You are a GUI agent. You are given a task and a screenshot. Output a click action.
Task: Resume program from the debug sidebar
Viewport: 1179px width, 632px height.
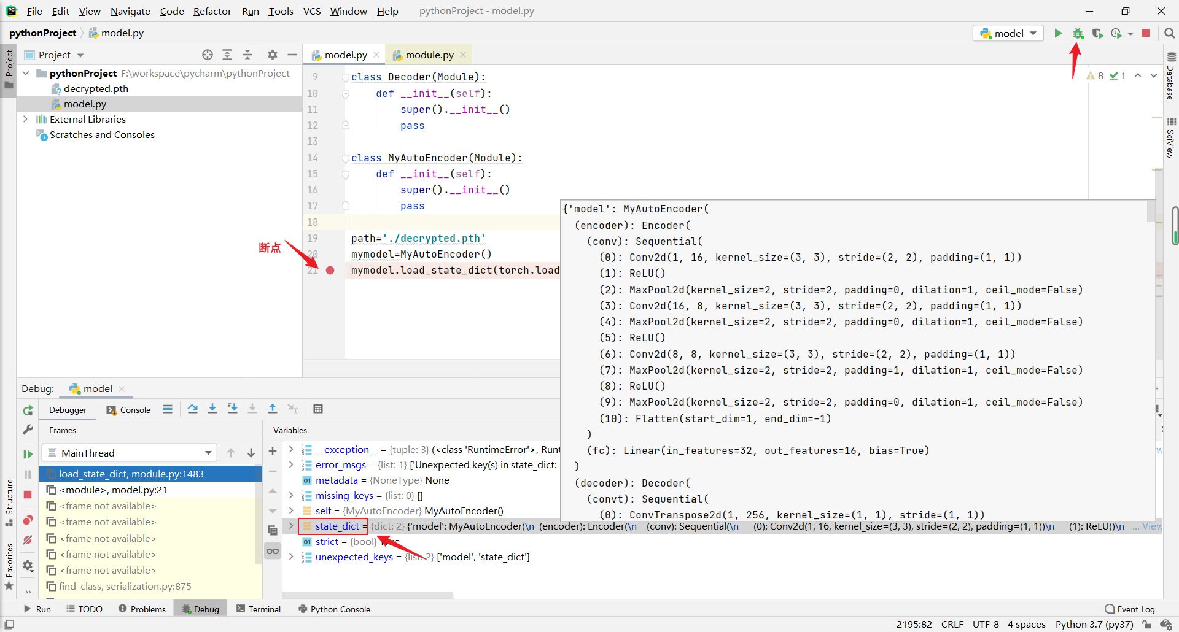click(x=28, y=454)
